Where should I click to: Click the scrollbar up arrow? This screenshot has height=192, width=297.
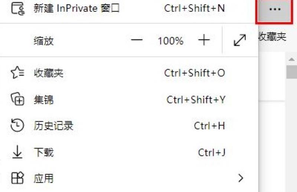click(x=291, y=60)
